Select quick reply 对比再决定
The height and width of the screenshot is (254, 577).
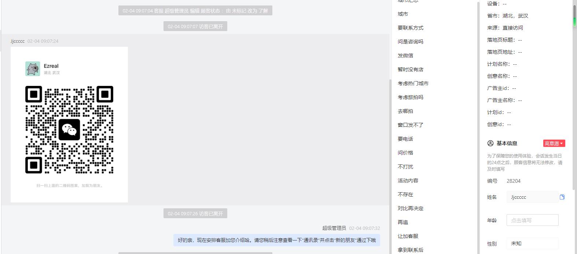411,208
